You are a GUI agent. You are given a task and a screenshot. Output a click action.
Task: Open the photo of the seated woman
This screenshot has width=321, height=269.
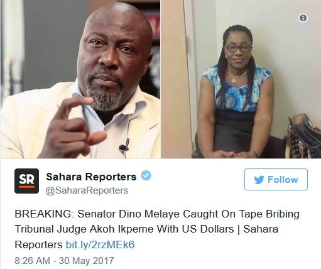point(241,79)
